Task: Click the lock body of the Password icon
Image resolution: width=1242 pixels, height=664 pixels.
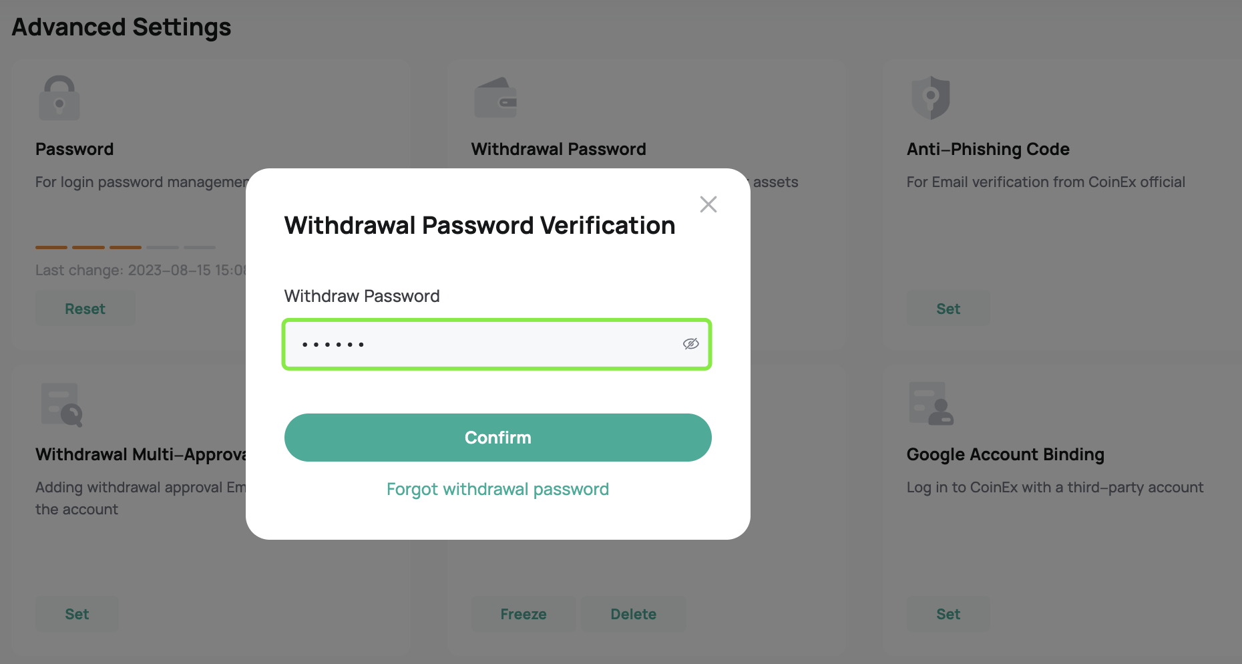Action: 59,106
